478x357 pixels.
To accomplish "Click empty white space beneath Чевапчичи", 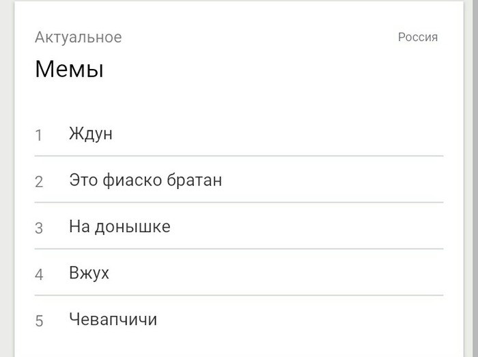I will pos(239,345).
